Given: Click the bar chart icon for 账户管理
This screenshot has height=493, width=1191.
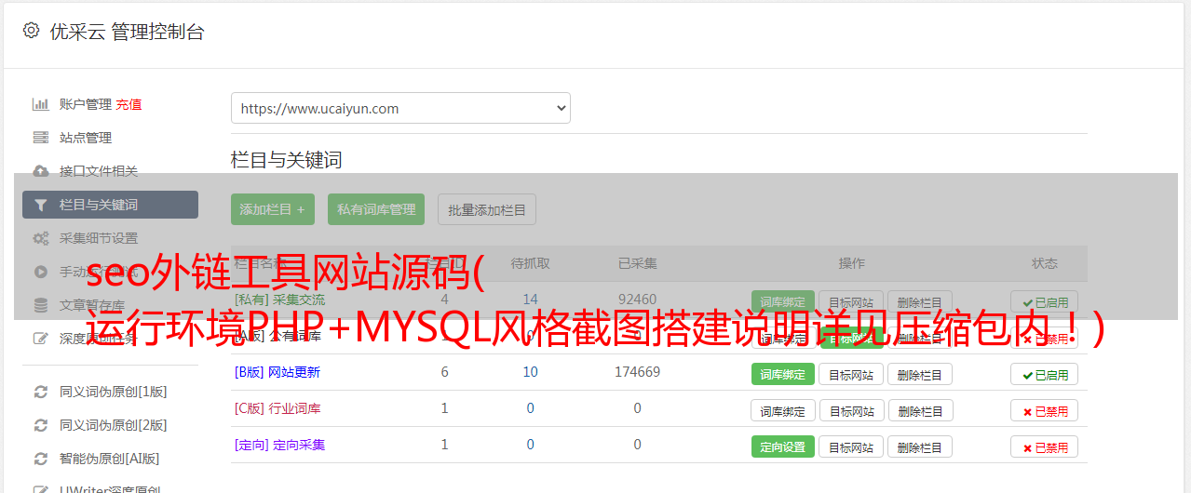Looking at the screenshot, I should pos(41,104).
